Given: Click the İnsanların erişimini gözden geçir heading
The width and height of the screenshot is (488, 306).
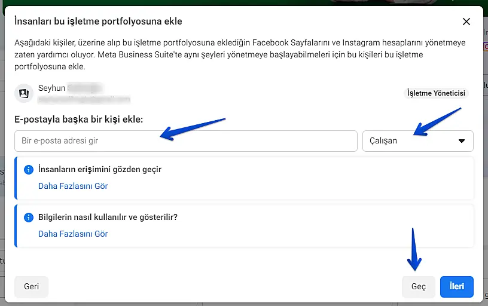Looking at the screenshot, I should [100, 169].
